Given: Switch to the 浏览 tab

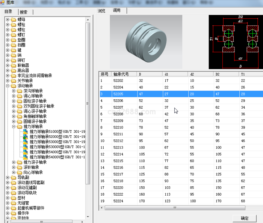Looking at the screenshot, I should coord(101,10).
